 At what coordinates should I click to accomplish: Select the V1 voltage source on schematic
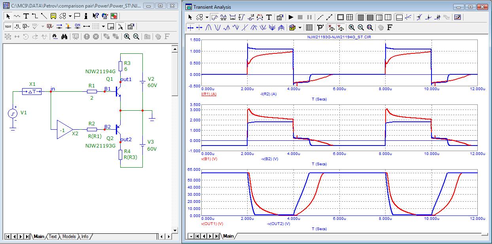tap(13, 113)
